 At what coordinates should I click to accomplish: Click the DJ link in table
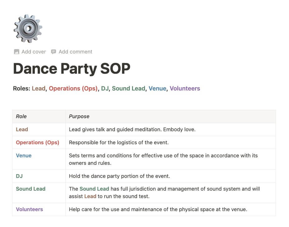[19, 176]
